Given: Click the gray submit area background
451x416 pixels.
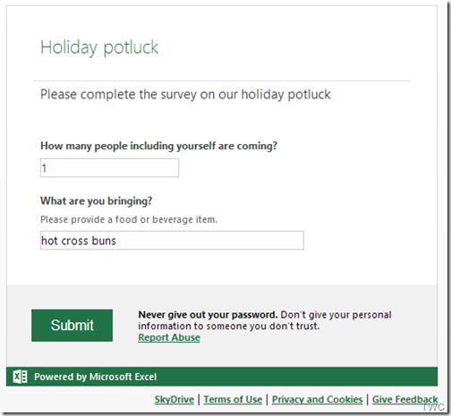Looking at the screenshot, I should click(222, 326).
